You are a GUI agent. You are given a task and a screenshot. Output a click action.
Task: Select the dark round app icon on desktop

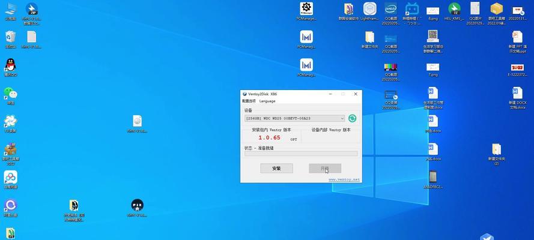pos(137,208)
